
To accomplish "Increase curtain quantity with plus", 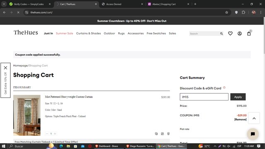I will pyautogui.click(x=55, y=134).
